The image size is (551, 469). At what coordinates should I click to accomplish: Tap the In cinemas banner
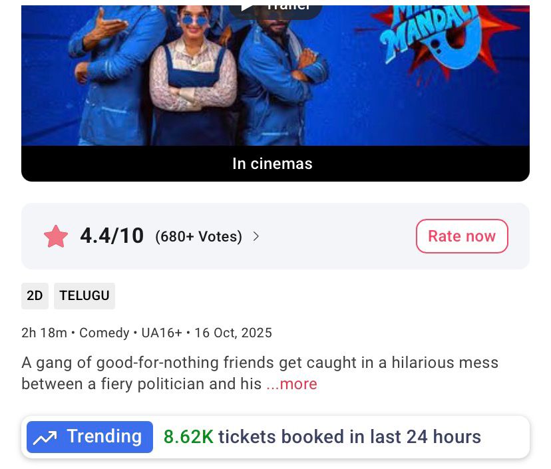[x=272, y=164]
